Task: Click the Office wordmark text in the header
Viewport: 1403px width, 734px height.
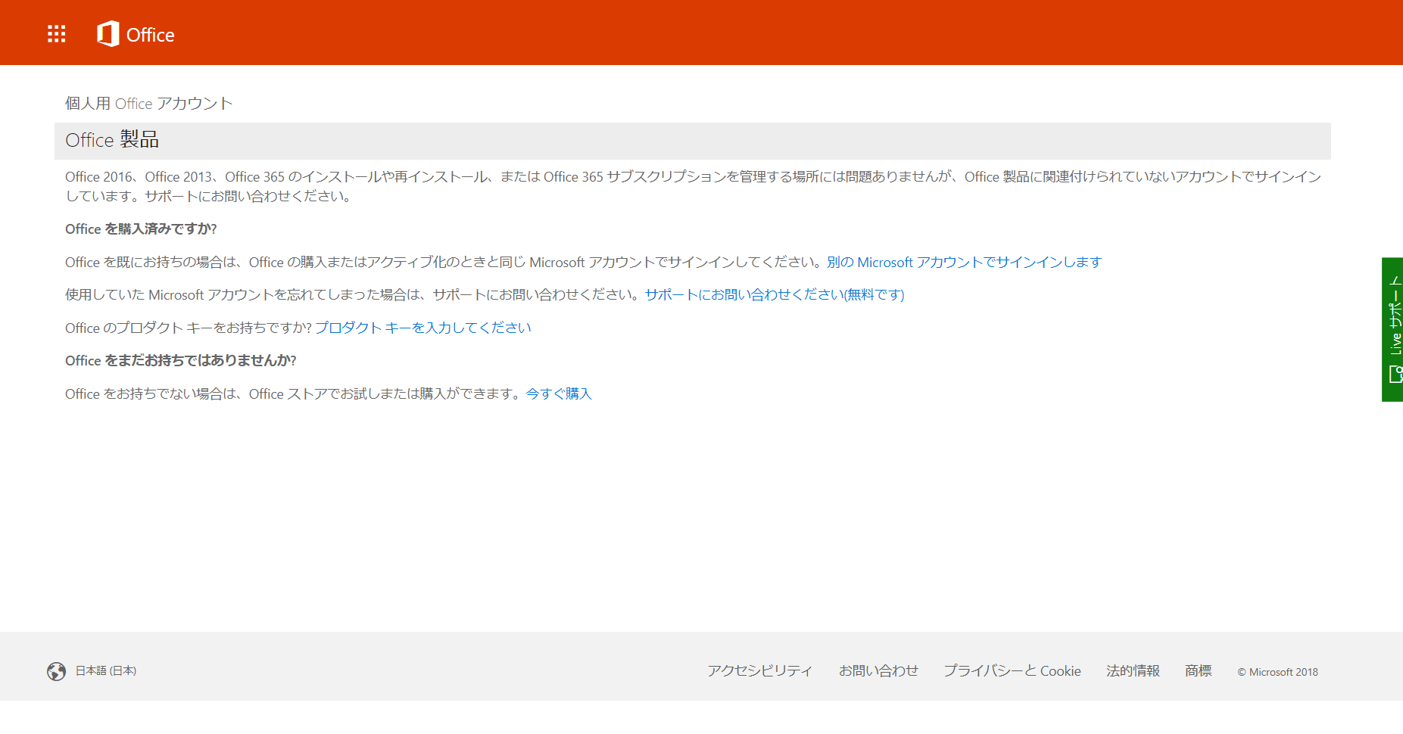Action: [x=150, y=35]
